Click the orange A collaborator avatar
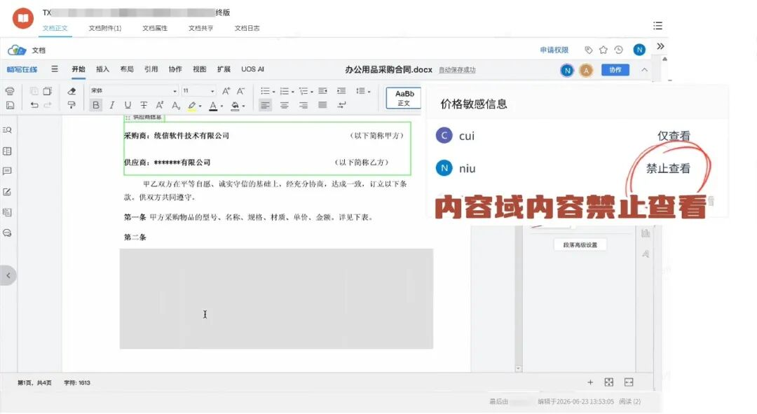The width and height of the screenshot is (757, 414). coord(585,71)
